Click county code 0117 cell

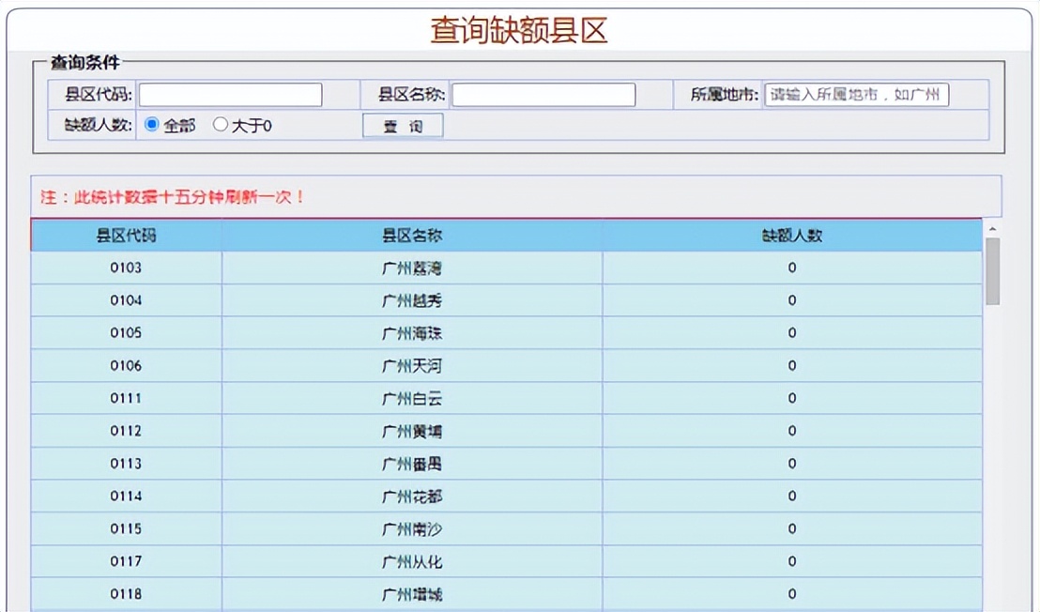126,561
